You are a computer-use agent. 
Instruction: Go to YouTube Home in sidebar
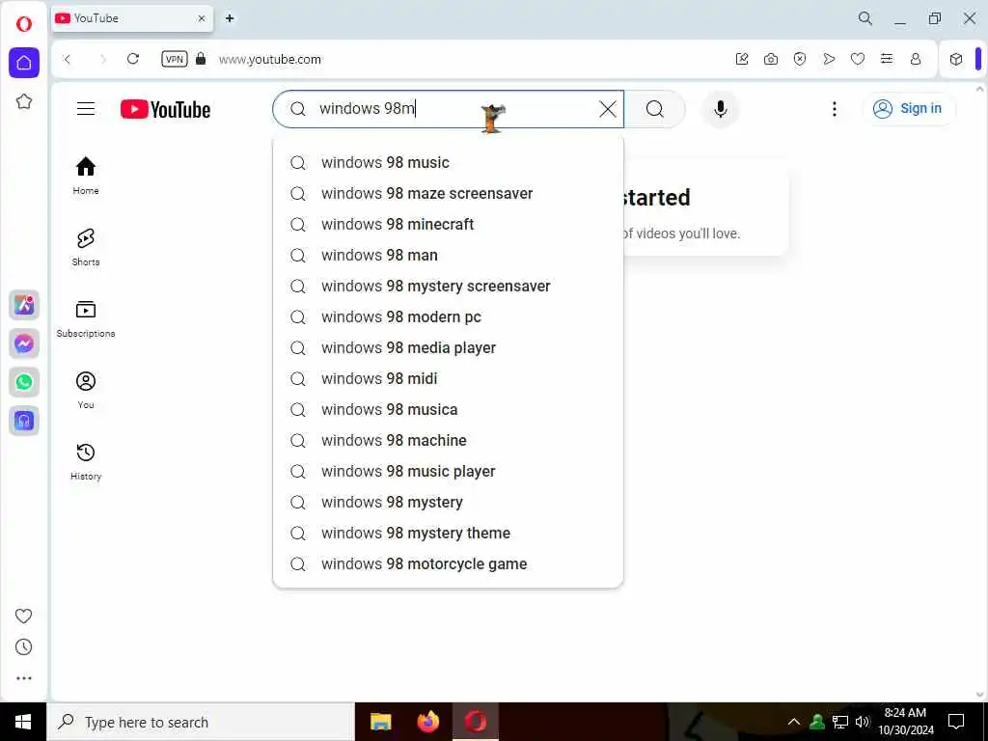(86, 176)
